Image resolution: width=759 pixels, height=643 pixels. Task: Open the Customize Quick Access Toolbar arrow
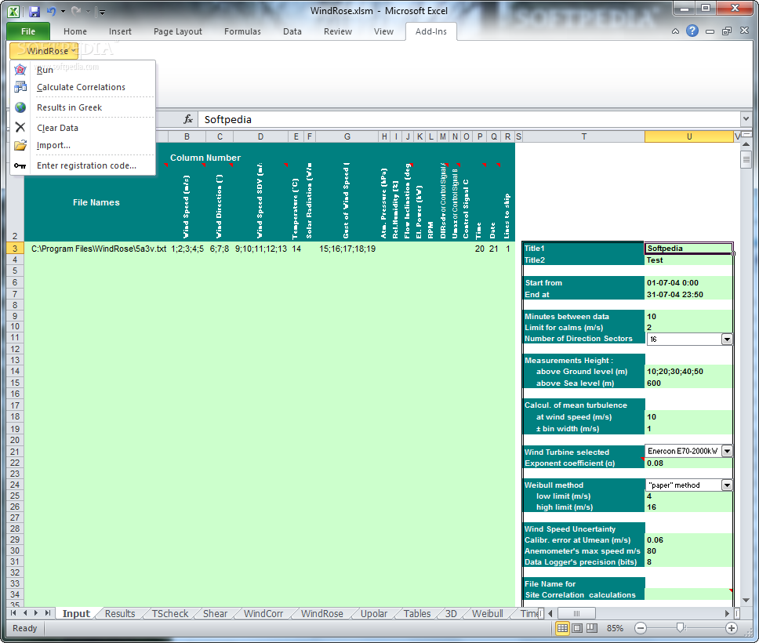[x=102, y=12]
